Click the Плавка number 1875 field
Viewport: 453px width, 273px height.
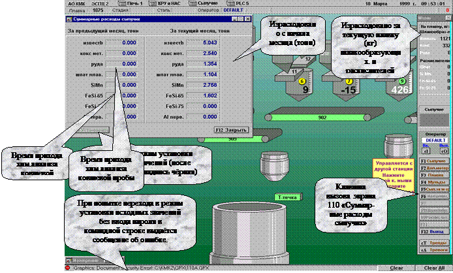[x=98, y=10]
